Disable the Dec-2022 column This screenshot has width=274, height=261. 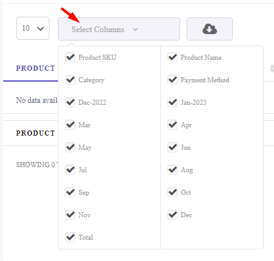[x=70, y=102]
